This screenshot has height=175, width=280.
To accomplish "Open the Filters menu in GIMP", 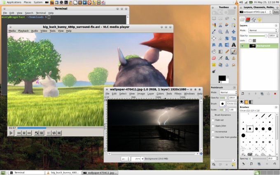I will (178, 94).
